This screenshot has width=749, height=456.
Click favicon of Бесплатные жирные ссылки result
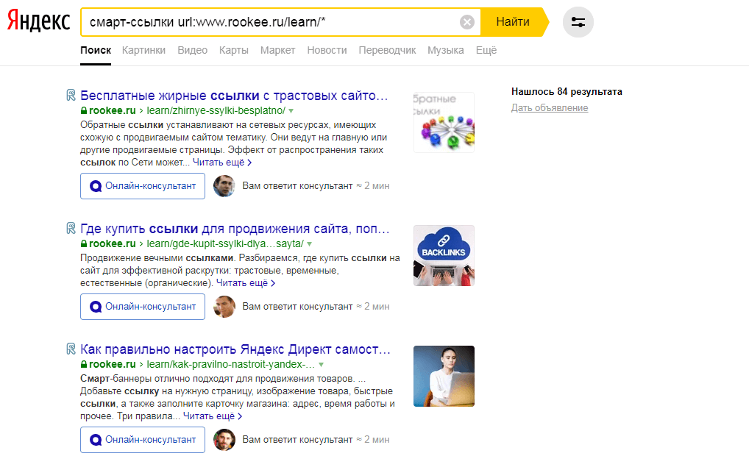click(x=71, y=96)
